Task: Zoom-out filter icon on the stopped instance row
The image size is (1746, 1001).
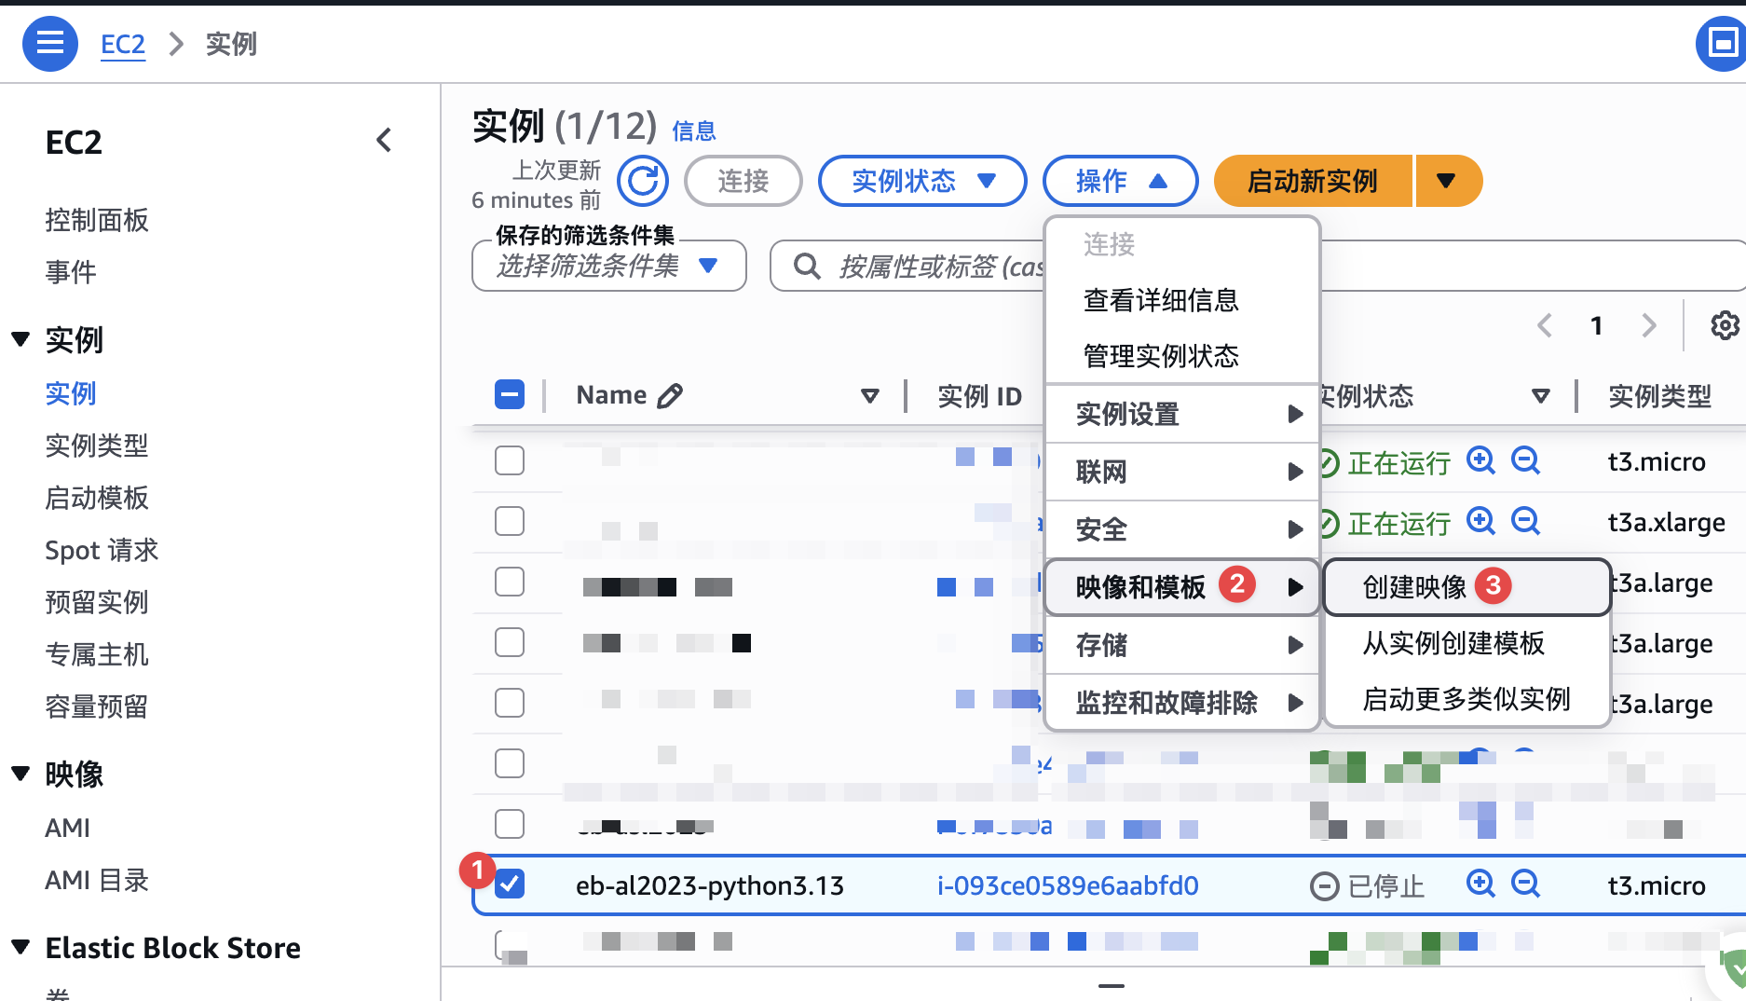Action: click(1525, 883)
